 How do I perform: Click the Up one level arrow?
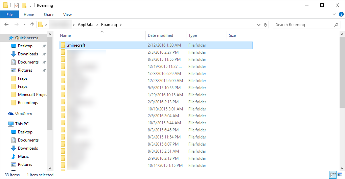tap(32, 25)
